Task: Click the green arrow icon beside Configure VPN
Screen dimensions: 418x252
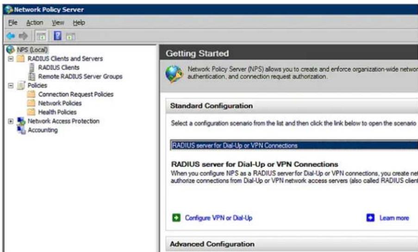Action: coord(176,218)
